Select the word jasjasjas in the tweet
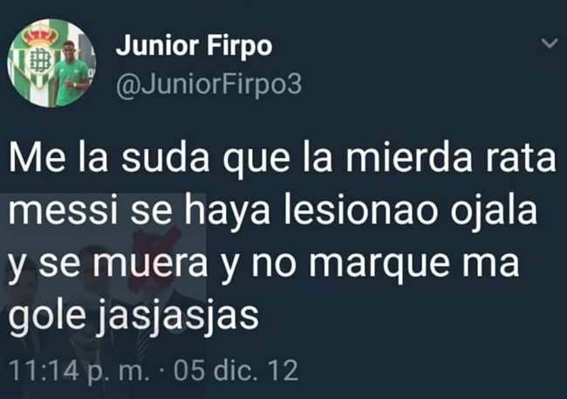Viewport: 567px width, 399px height. 179,314
